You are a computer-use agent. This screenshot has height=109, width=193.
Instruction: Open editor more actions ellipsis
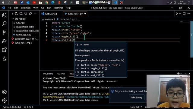(189, 14)
